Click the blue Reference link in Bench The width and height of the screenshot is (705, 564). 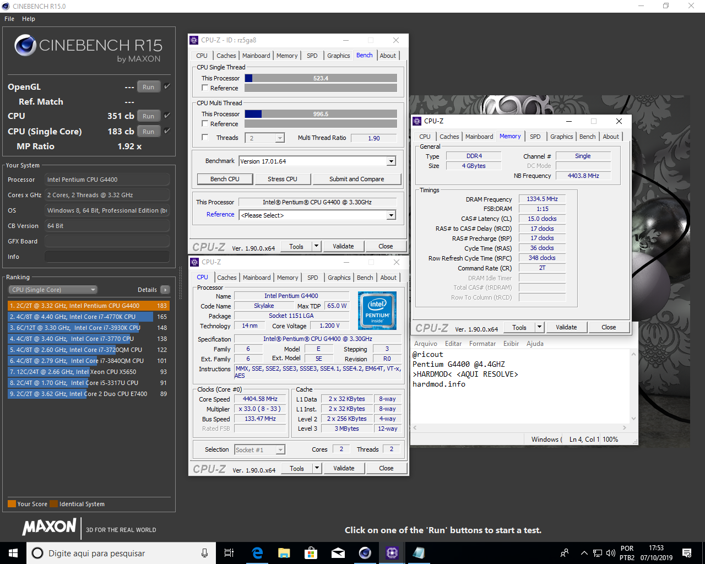220,214
